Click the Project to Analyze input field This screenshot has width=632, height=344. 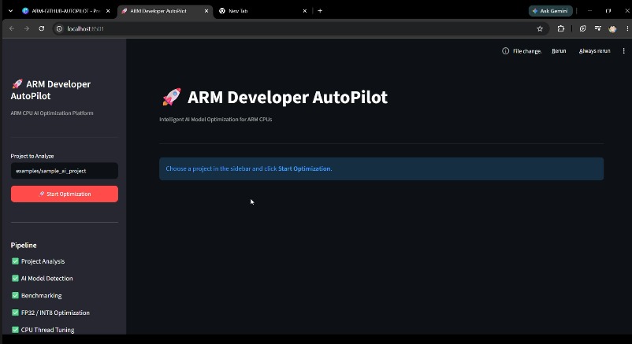[x=65, y=171]
